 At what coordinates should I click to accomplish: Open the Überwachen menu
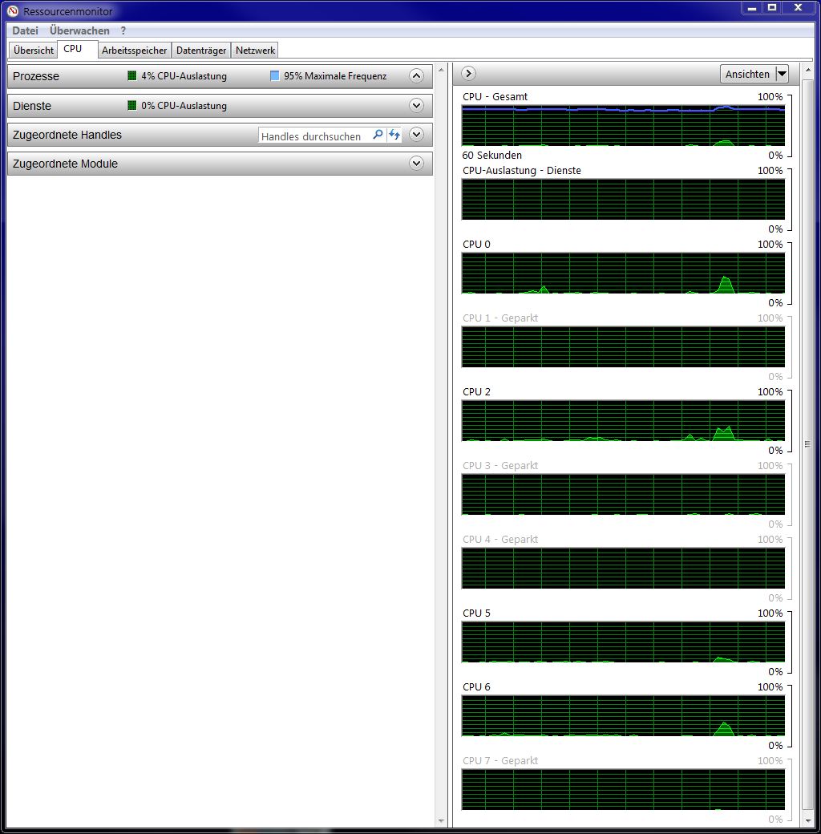[79, 30]
